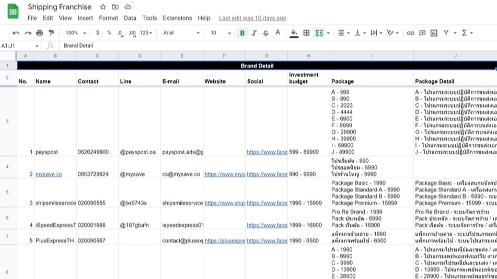This screenshot has height=279, width=497.
Task: Open the move to folder icon
Action: [x=115, y=7]
